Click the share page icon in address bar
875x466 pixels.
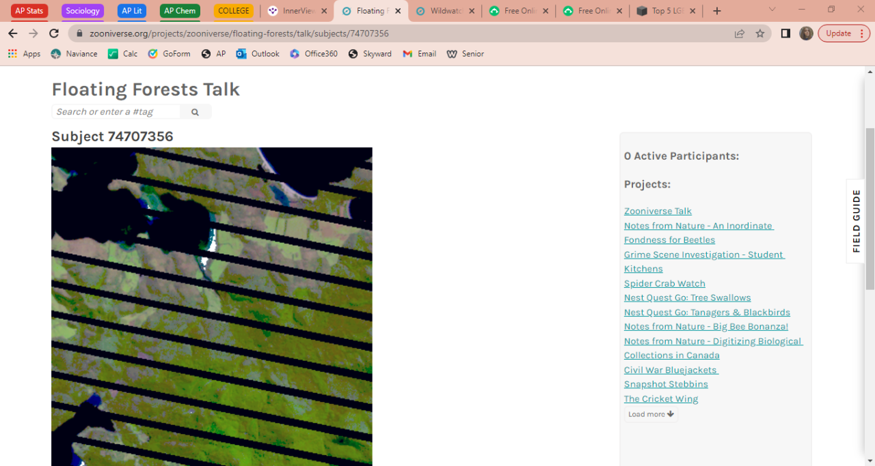coord(740,33)
